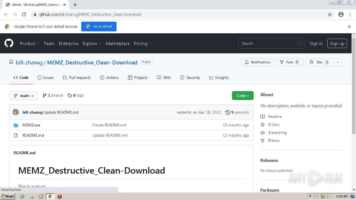This screenshot has width=356, height=200.
Task: Click the red Opera taskbar icon
Action: [60, 196]
